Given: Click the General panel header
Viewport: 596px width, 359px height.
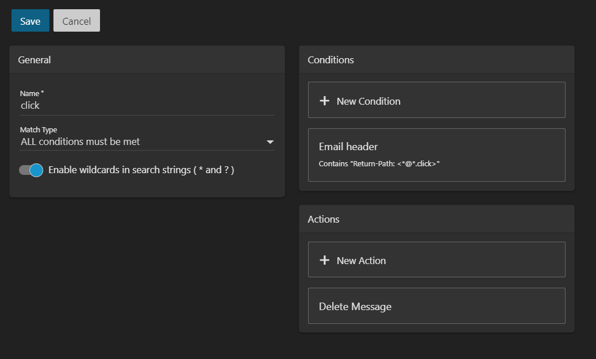Looking at the screenshot, I should [34, 60].
